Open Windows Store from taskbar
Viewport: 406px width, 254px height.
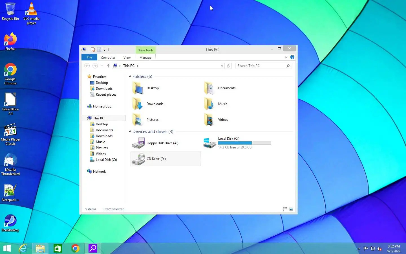coord(58,248)
